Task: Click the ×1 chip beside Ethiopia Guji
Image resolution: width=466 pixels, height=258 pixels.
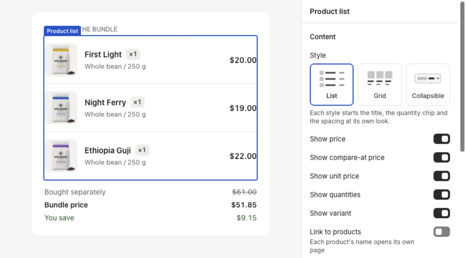Action: pos(142,150)
